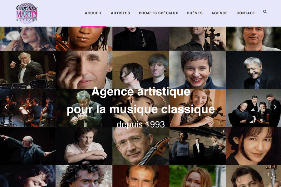The width and height of the screenshot is (281, 187).
Task: Click the Caroline Martin Musique logo
Action: (x=27, y=13)
